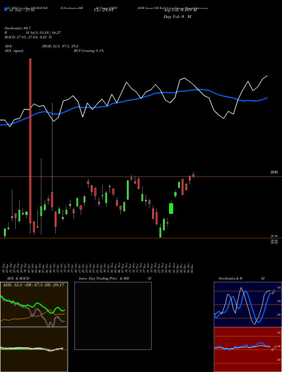Screen dimensions: 282x372
Task: Click the red RSI chart panel
Action: (x=248, y=349)
